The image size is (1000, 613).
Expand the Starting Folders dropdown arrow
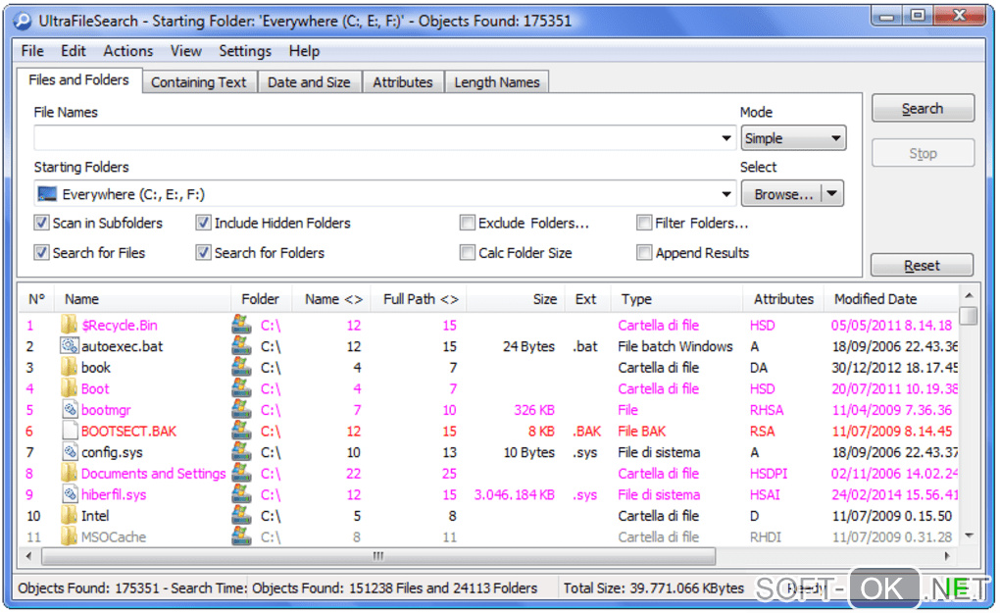pos(725,194)
